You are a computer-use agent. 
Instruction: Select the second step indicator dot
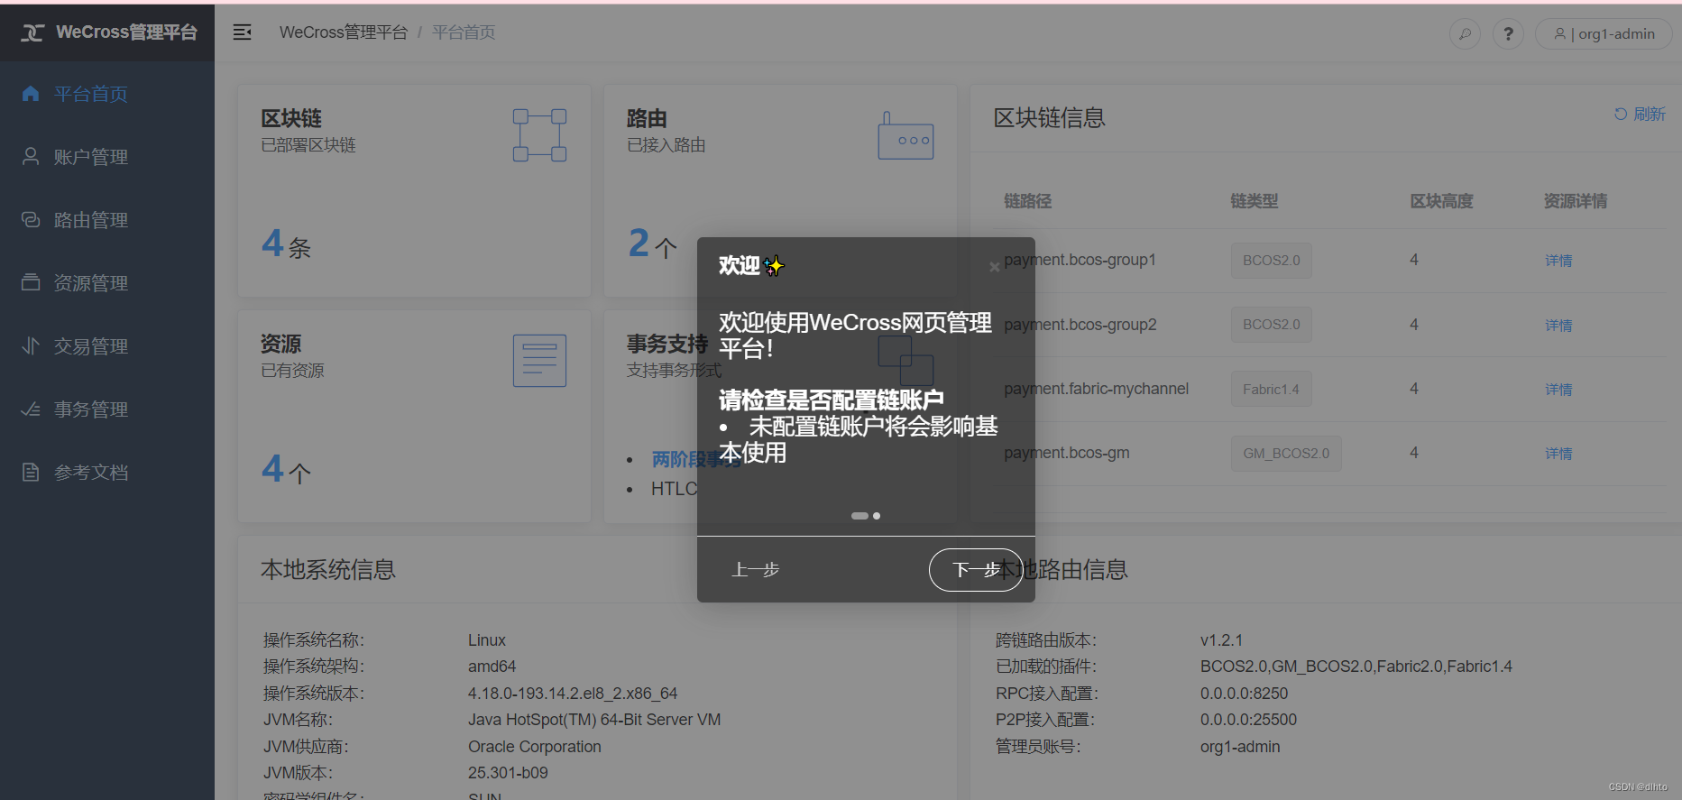[x=877, y=516]
